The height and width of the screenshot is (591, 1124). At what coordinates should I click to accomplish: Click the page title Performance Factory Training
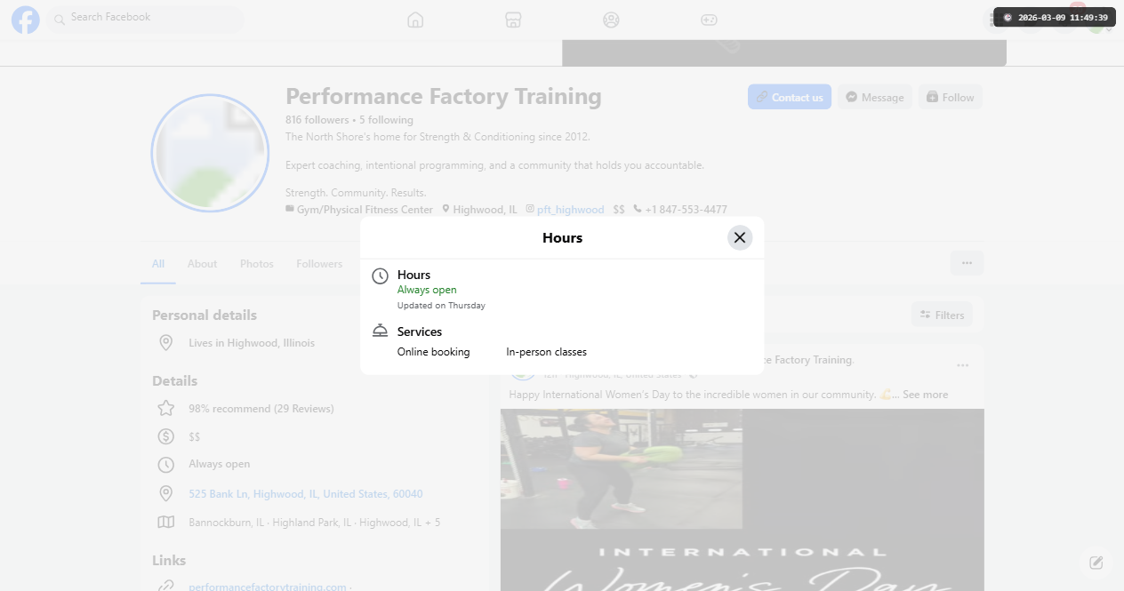(x=444, y=96)
